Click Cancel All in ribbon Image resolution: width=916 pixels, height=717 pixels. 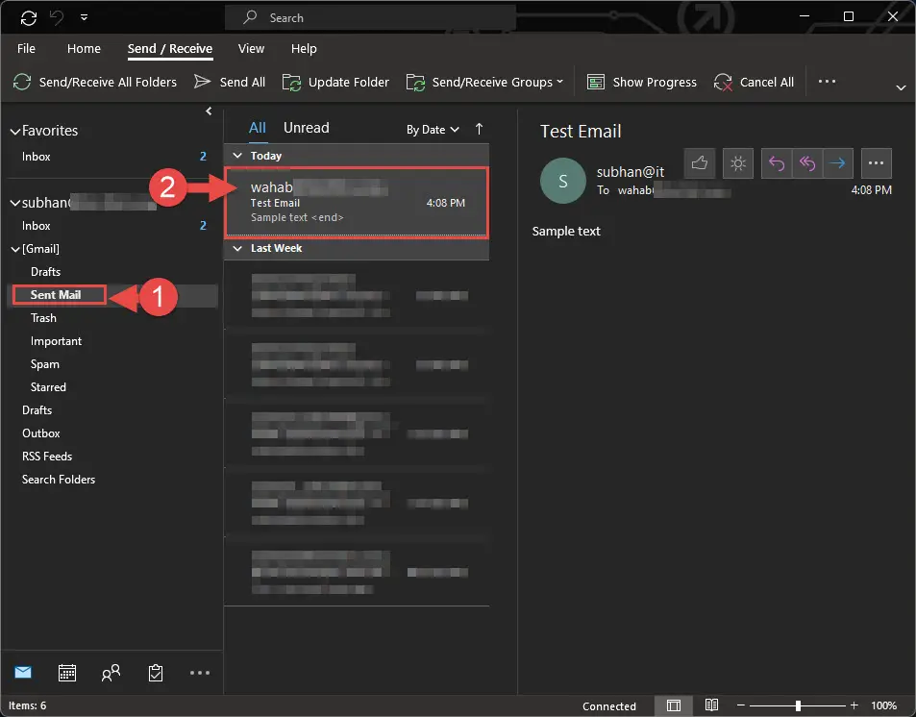[x=754, y=83]
